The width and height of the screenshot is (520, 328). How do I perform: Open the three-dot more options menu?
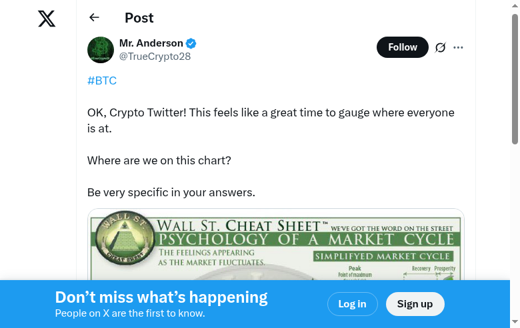(458, 47)
